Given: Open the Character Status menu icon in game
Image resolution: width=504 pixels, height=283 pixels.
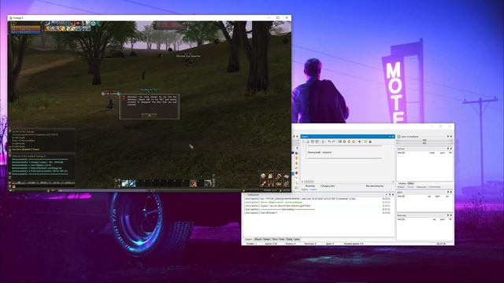Looking at the screenshot, I should [x=263, y=176].
